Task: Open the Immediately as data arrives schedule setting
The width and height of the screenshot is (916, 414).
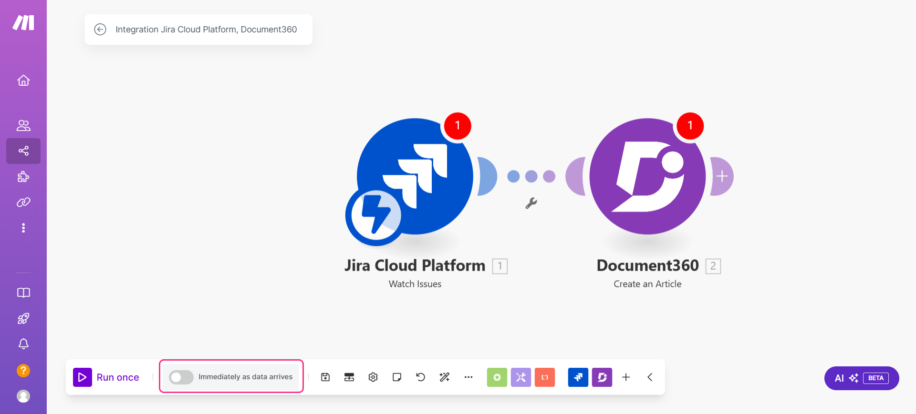Action: (x=245, y=377)
